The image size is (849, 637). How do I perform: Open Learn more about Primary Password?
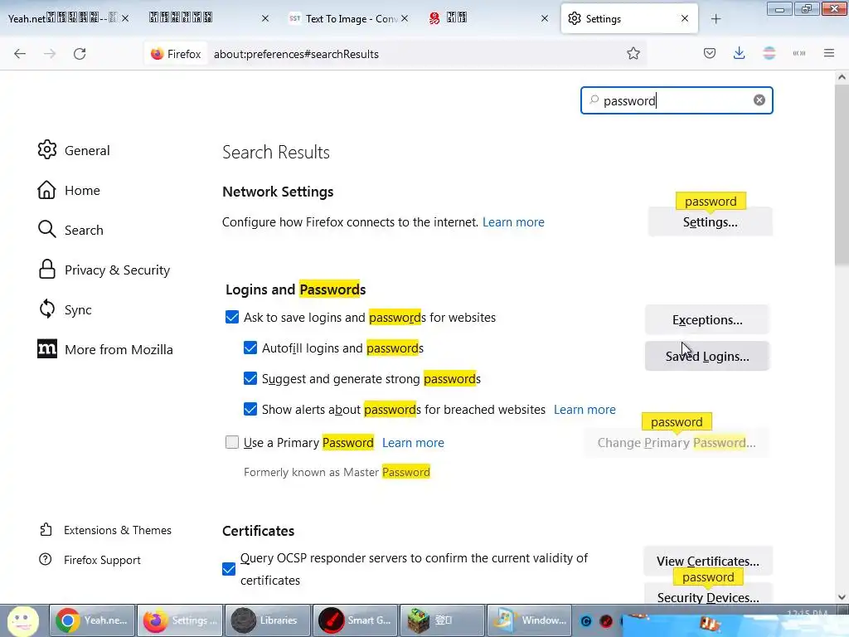(x=413, y=443)
